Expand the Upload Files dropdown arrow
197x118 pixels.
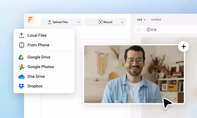coord(79,22)
